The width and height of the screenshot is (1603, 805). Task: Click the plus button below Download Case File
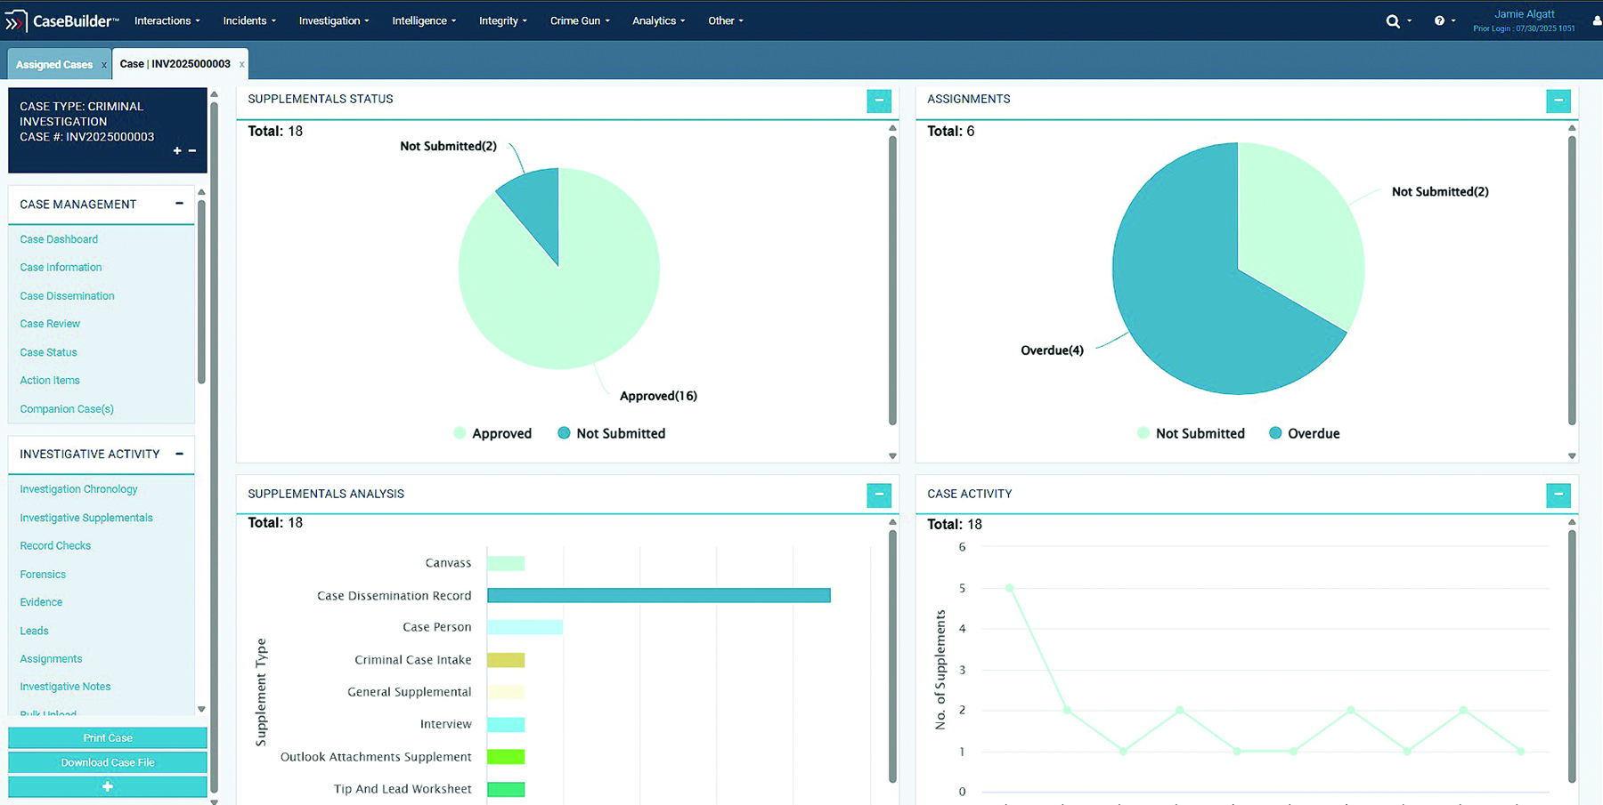[108, 786]
